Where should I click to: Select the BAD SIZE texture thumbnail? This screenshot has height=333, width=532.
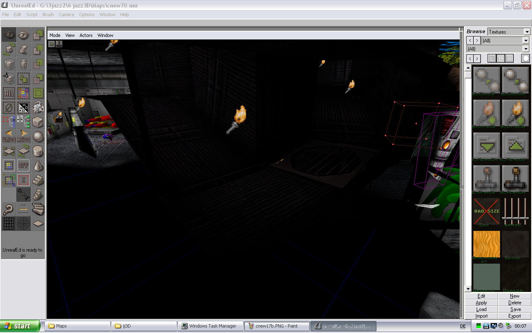(x=486, y=212)
